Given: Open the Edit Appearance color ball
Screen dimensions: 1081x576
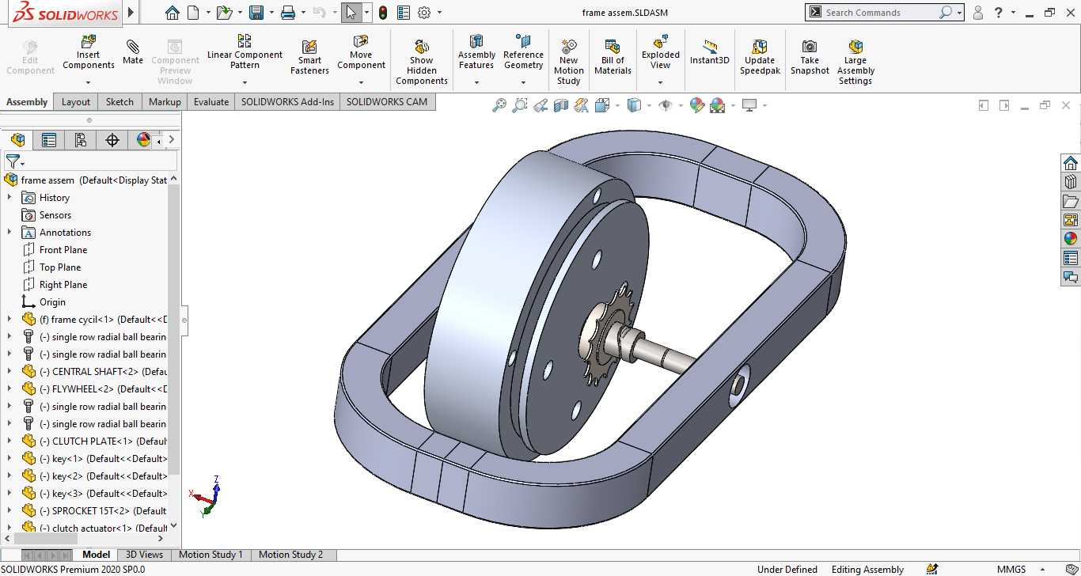Looking at the screenshot, I should [x=697, y=105].
